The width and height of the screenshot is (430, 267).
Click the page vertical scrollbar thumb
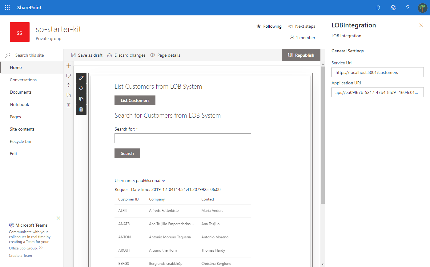323,135
